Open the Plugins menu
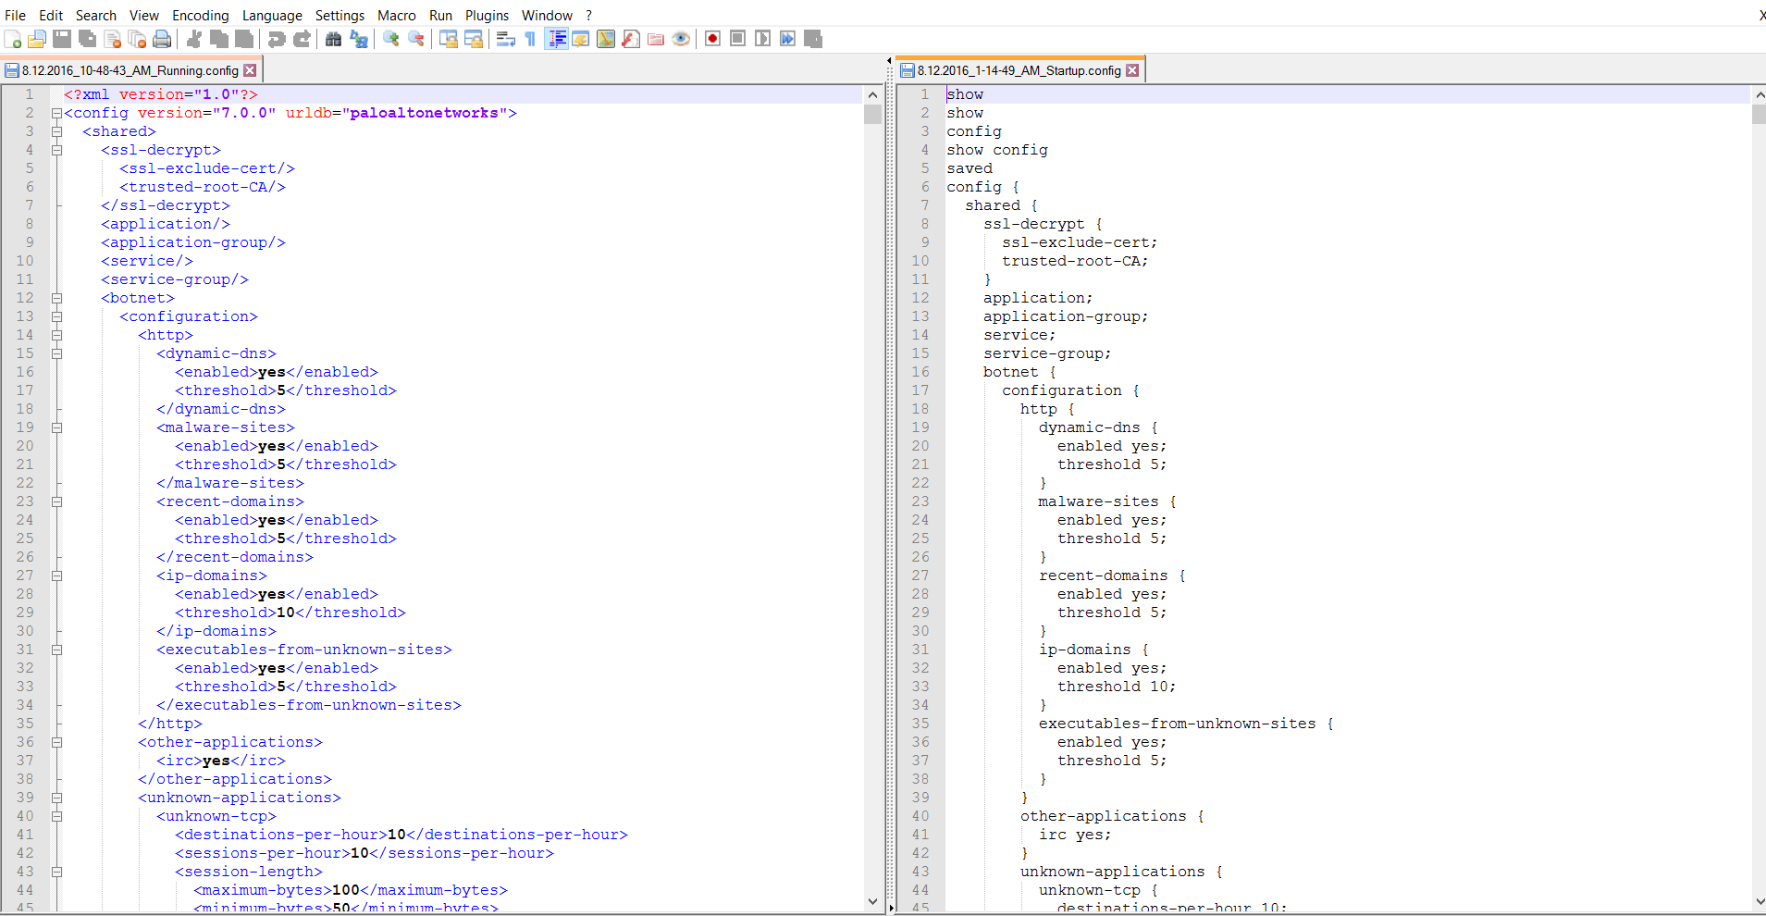The width and height of the screenshot is (1766, 916). click(x=487, y=15)
